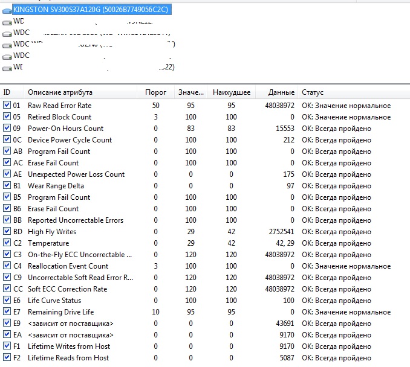Click data value 2752541
The width and height of the screenshot is (410, 367).
coord(282,232)
